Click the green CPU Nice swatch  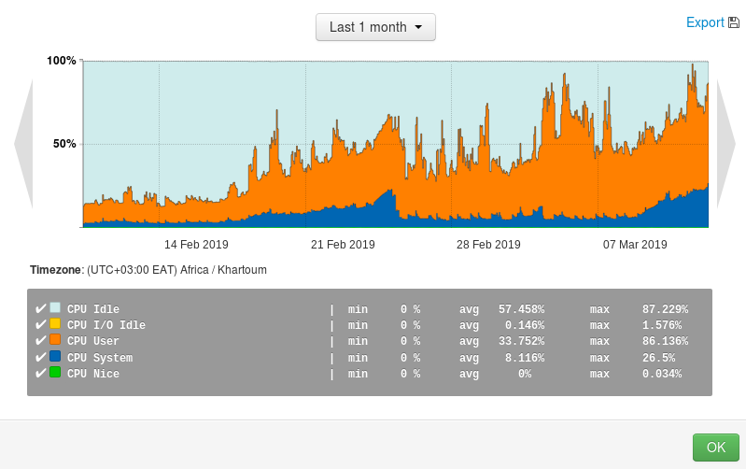click(55, 372)
